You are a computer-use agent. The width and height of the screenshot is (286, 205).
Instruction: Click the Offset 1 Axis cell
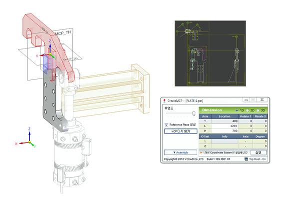click(x=246, y=141)
